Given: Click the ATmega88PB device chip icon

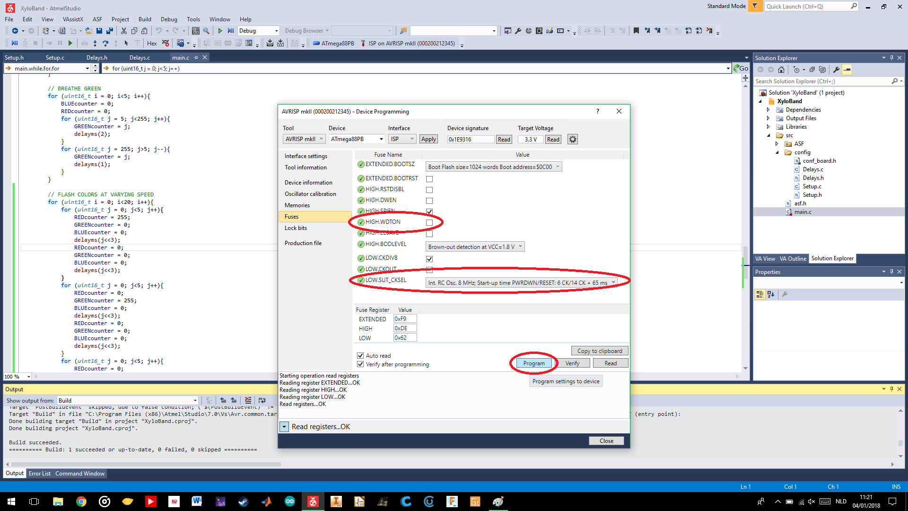Looking at the screenshot, I should pos(316,43).
